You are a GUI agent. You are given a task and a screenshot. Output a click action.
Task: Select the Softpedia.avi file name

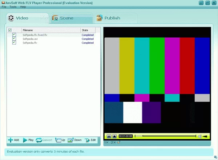(30, 39)
